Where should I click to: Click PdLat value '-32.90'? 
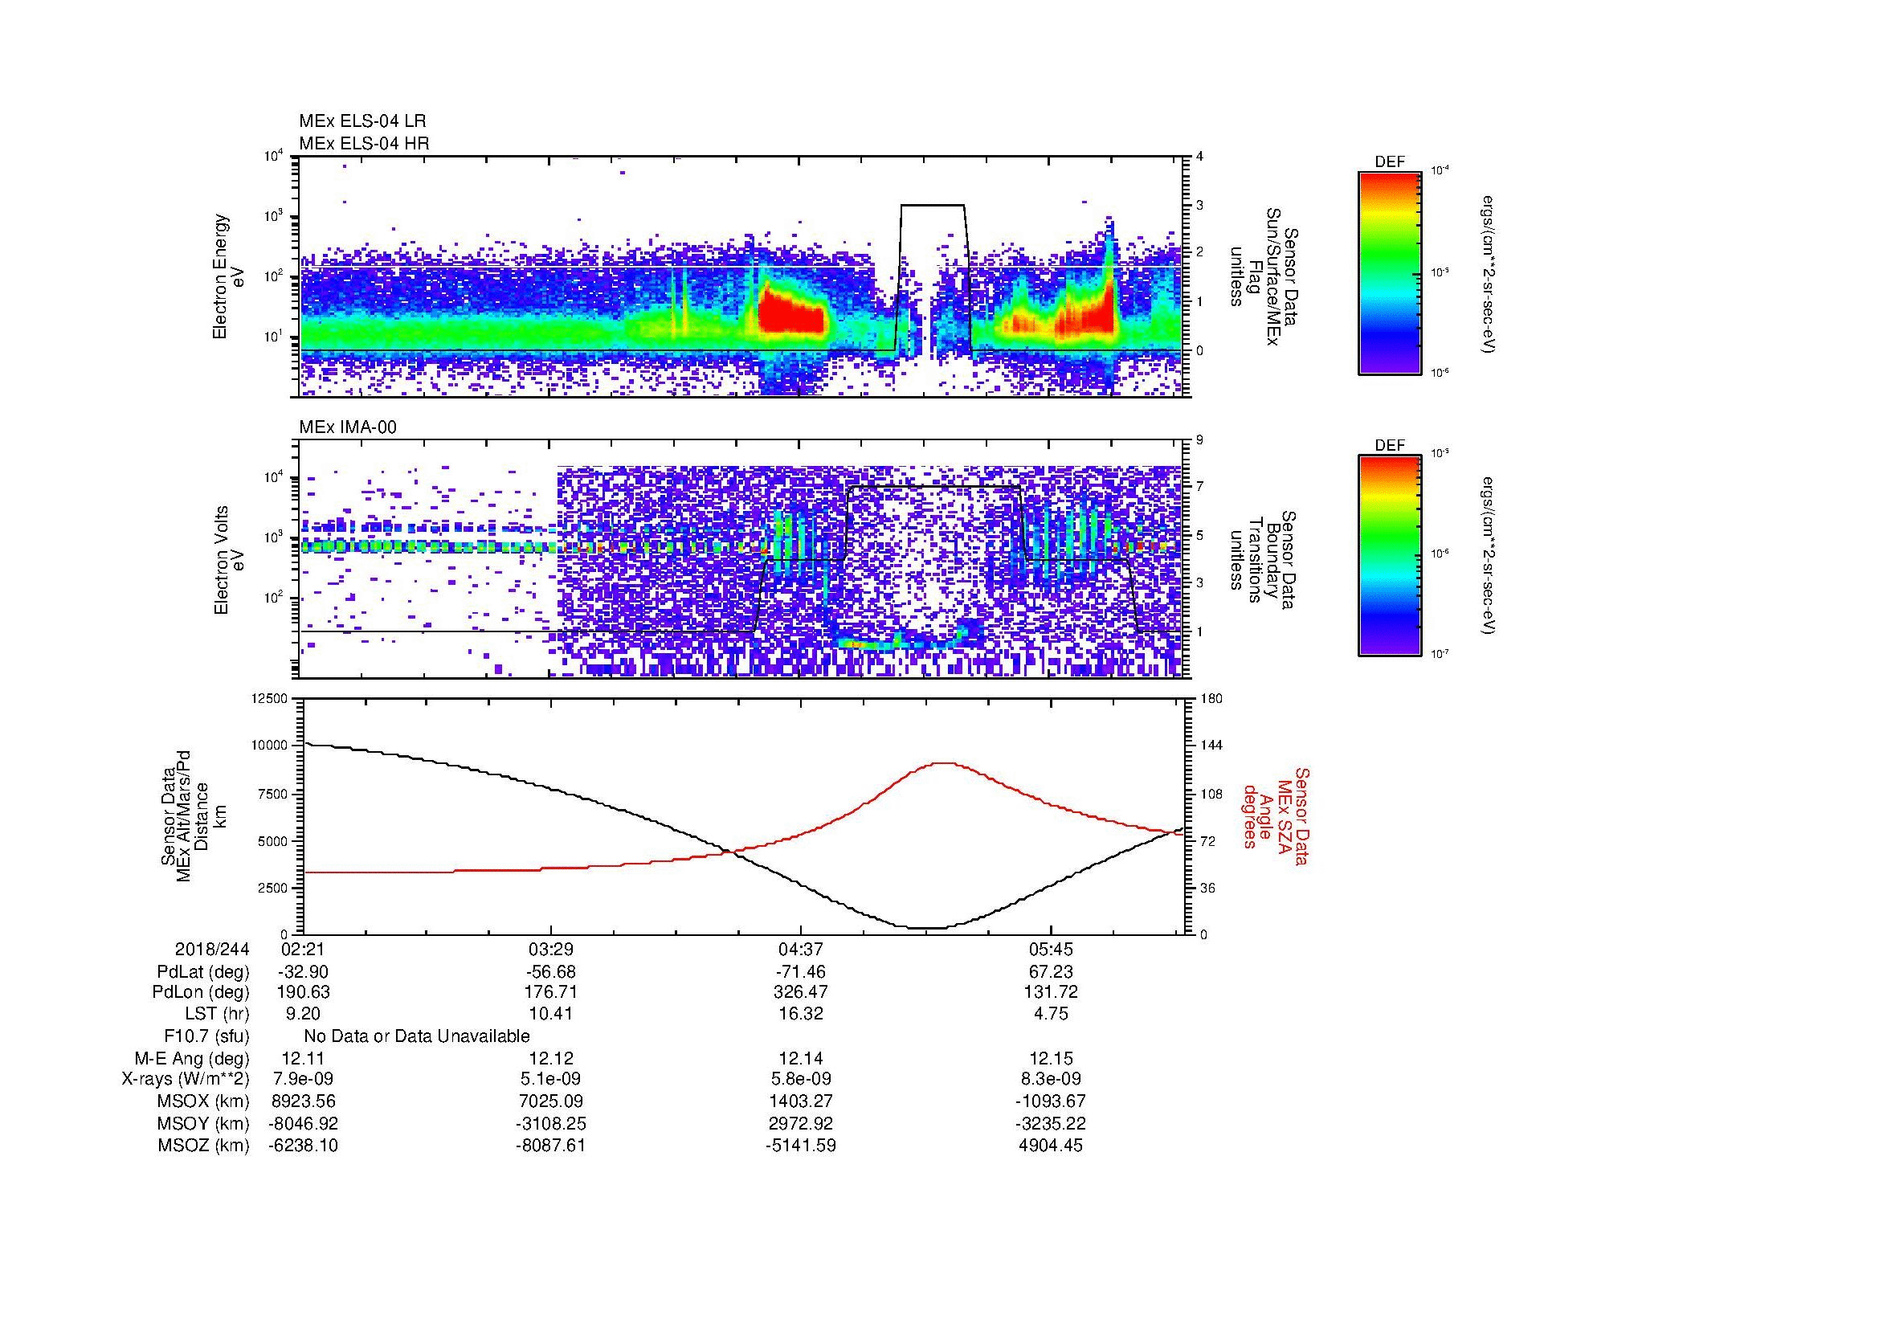[x=303, y=972]
